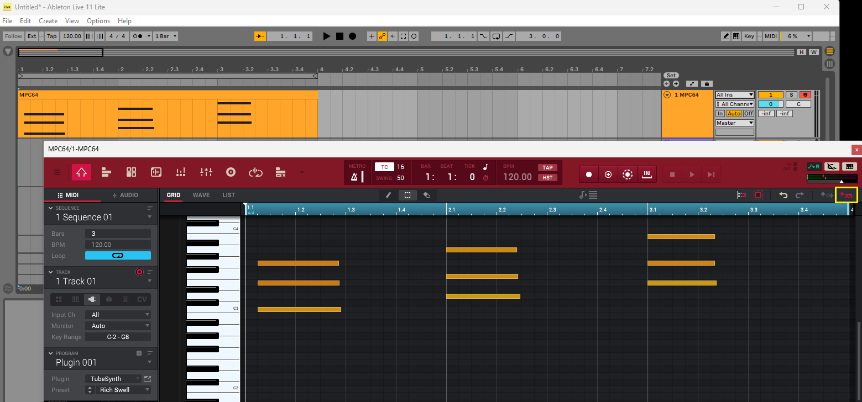Toggle the MPC sequence Loop button
The image size is (862, 402).
click(118, 256)
